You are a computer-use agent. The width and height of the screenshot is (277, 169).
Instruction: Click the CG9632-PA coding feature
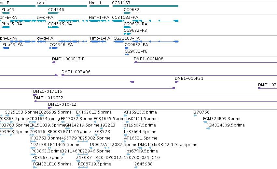click(127, 48)
